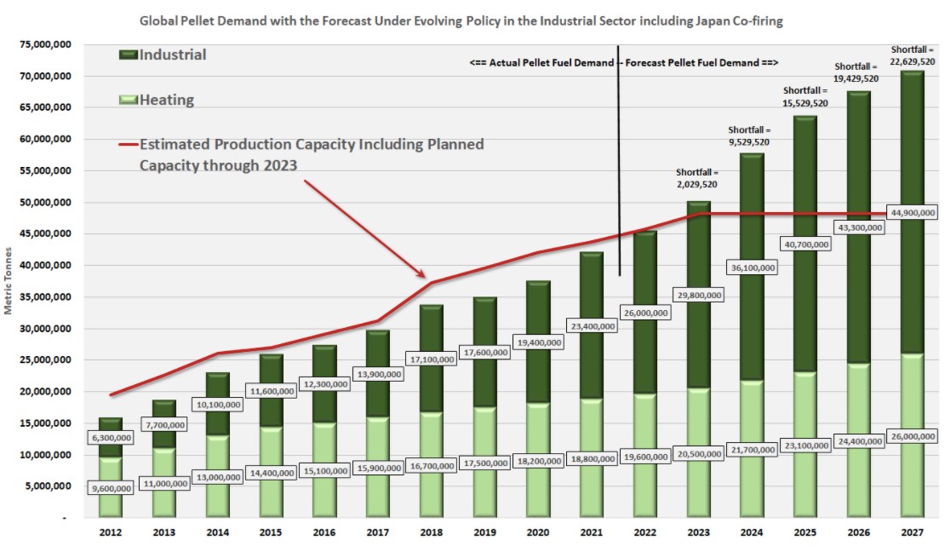This screenshot has height=552, width=945.
Task: Click the 10,100,000 industrial label for 2014
Action: [218, 405]
